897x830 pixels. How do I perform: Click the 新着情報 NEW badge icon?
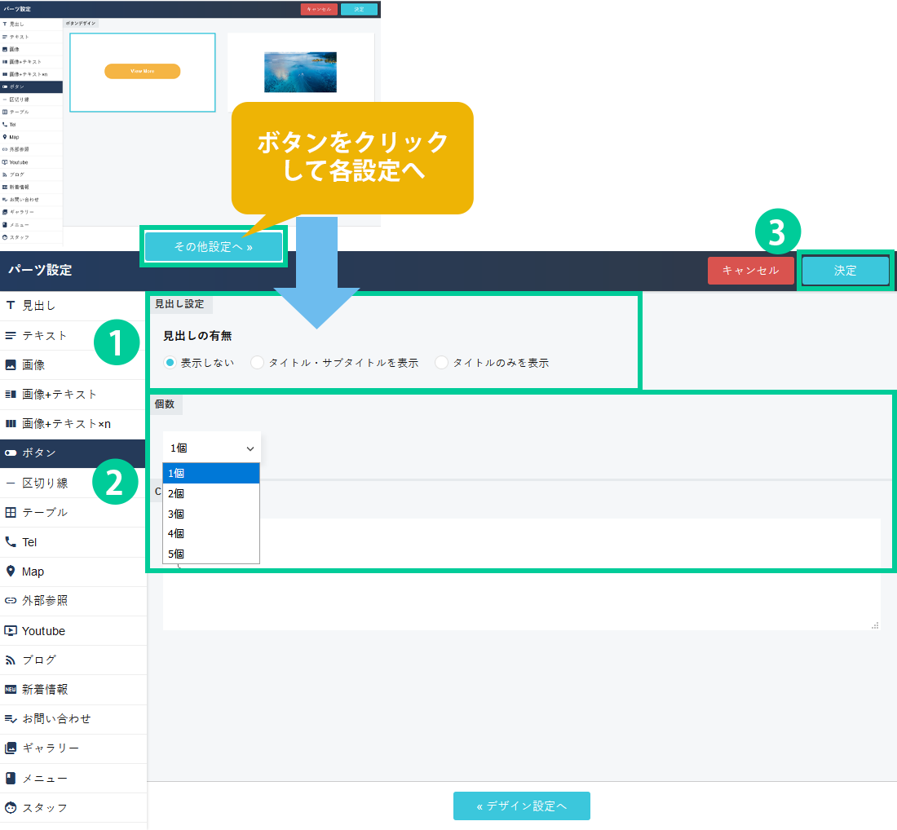click(x=11, y=690)
